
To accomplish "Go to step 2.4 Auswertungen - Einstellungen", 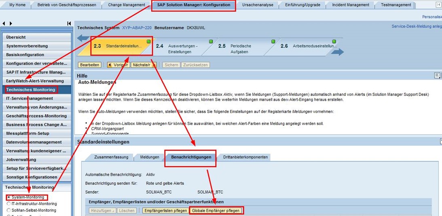I will pyautogui.click(x=180, y=49).
